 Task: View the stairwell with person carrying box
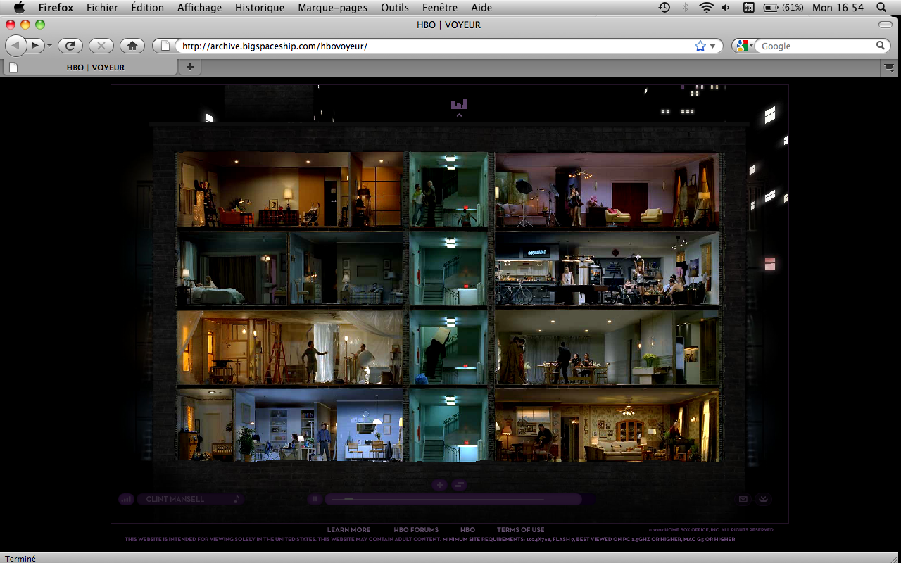449,348
